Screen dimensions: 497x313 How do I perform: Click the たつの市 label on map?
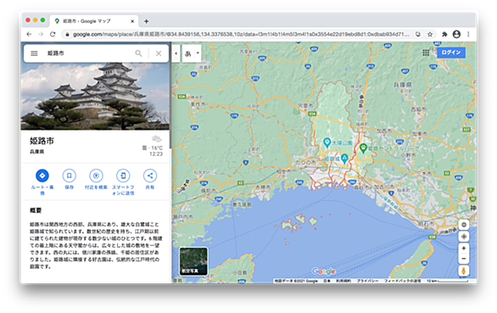pos(305,162)
